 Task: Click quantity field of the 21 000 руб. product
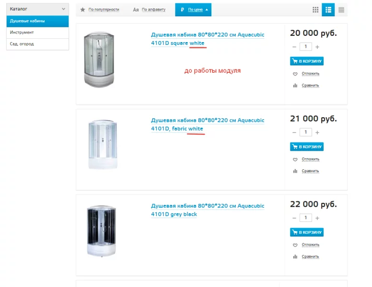305,132
